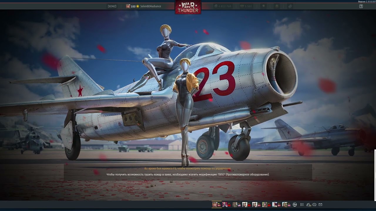Open the help question mark icon
This screenshot has width=376, height=211.
coord(361,6)
